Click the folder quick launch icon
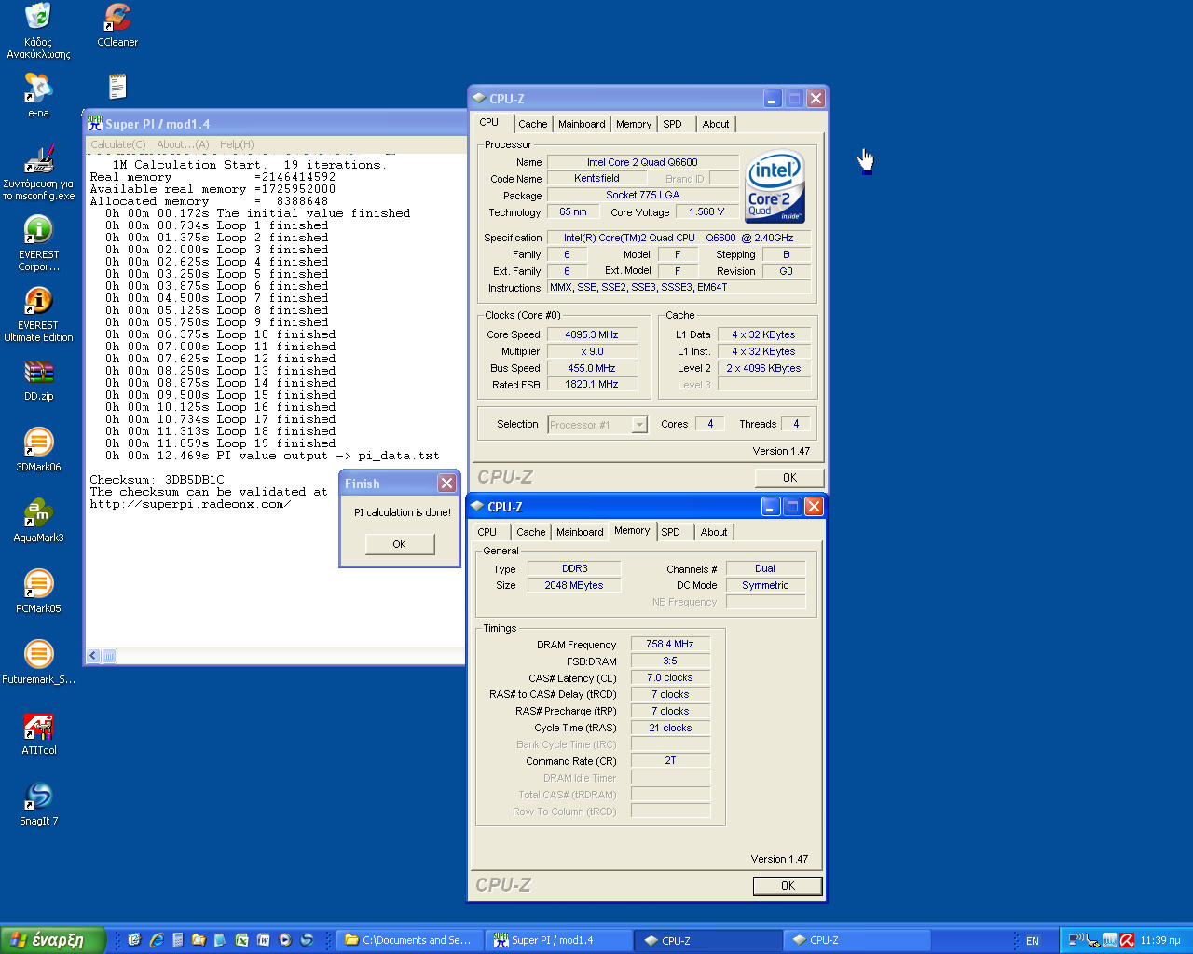 pos(199,940)
